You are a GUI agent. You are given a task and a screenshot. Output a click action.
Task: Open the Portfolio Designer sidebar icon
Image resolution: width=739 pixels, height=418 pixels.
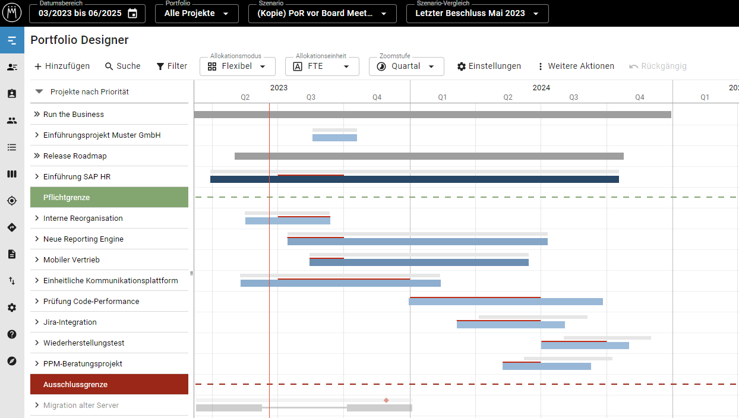point(12,40)
